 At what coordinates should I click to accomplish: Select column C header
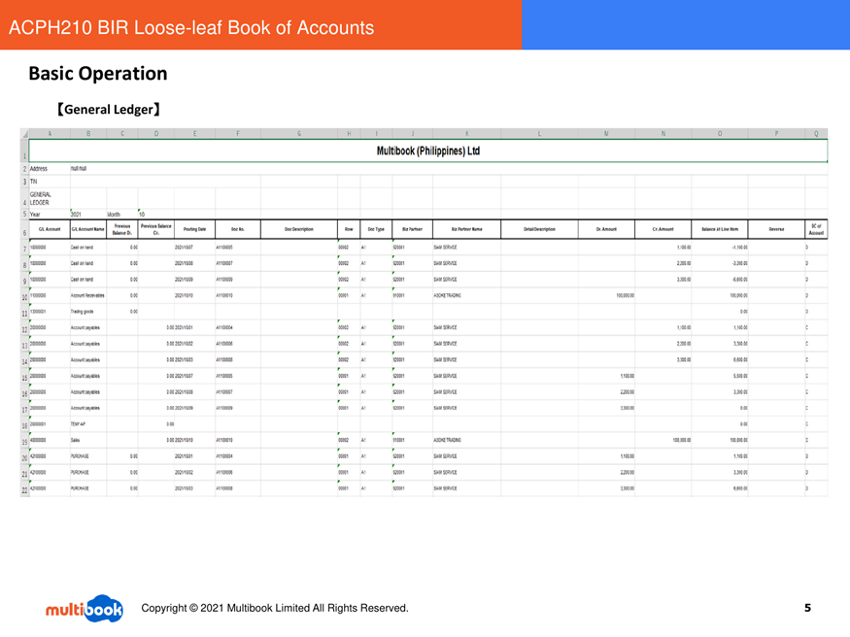pyautogui.click(x=122, y=134)
